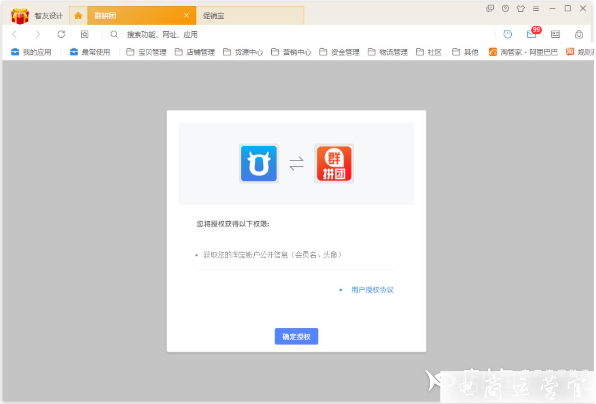Close the 群拼团 tab
Screen dimensions: 596x404
[x=187, y=16]
